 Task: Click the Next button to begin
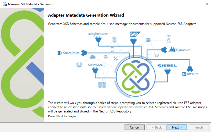pos(177,127)
